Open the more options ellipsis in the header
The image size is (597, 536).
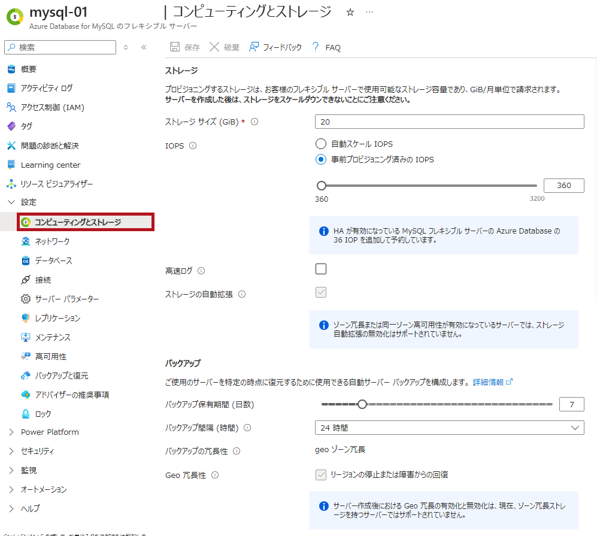(x=369, y=12)
